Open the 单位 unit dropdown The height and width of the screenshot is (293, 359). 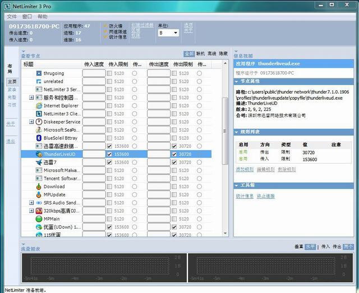168,33
